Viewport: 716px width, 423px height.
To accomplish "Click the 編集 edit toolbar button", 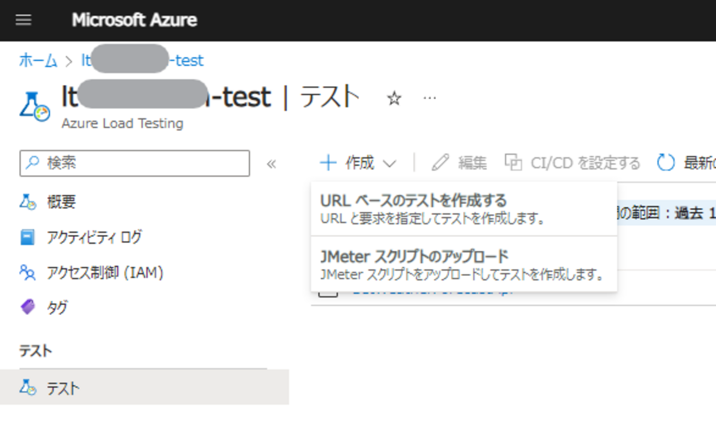I will click(x=459, y=163).
